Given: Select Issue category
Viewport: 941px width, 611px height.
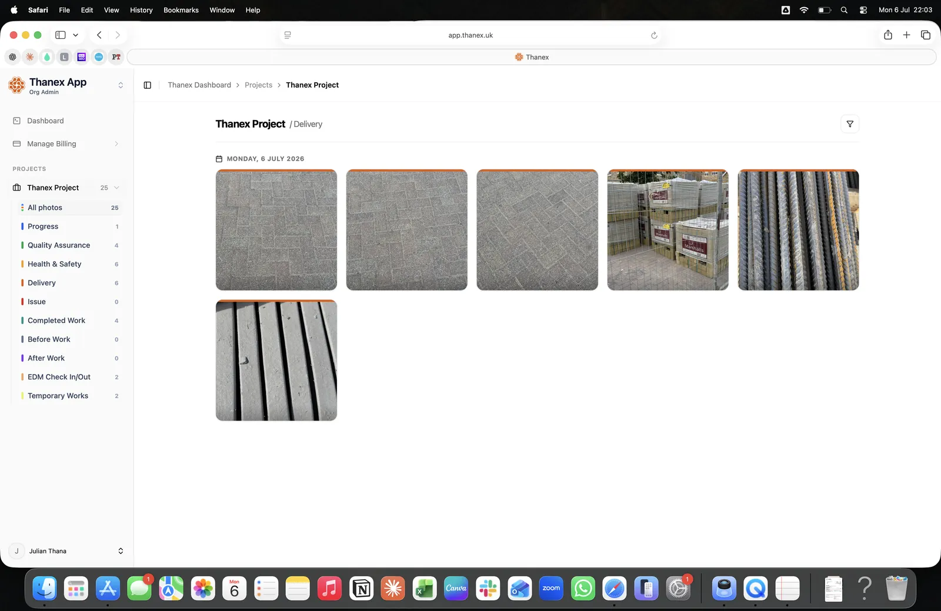Looking at the screenshot, I should click(70, 302).
